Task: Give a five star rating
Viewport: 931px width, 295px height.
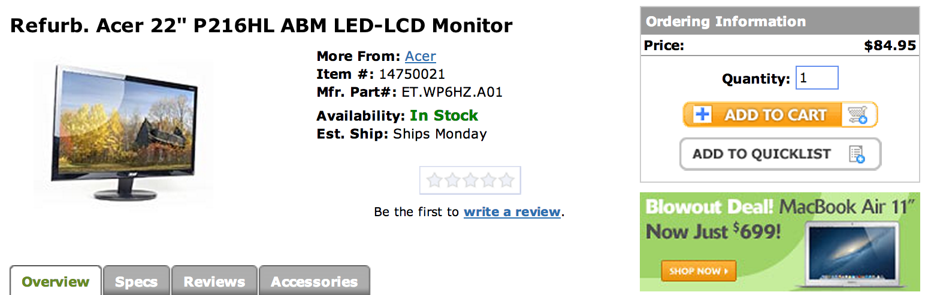Action: pyautogui.click(x=506, y=180)
